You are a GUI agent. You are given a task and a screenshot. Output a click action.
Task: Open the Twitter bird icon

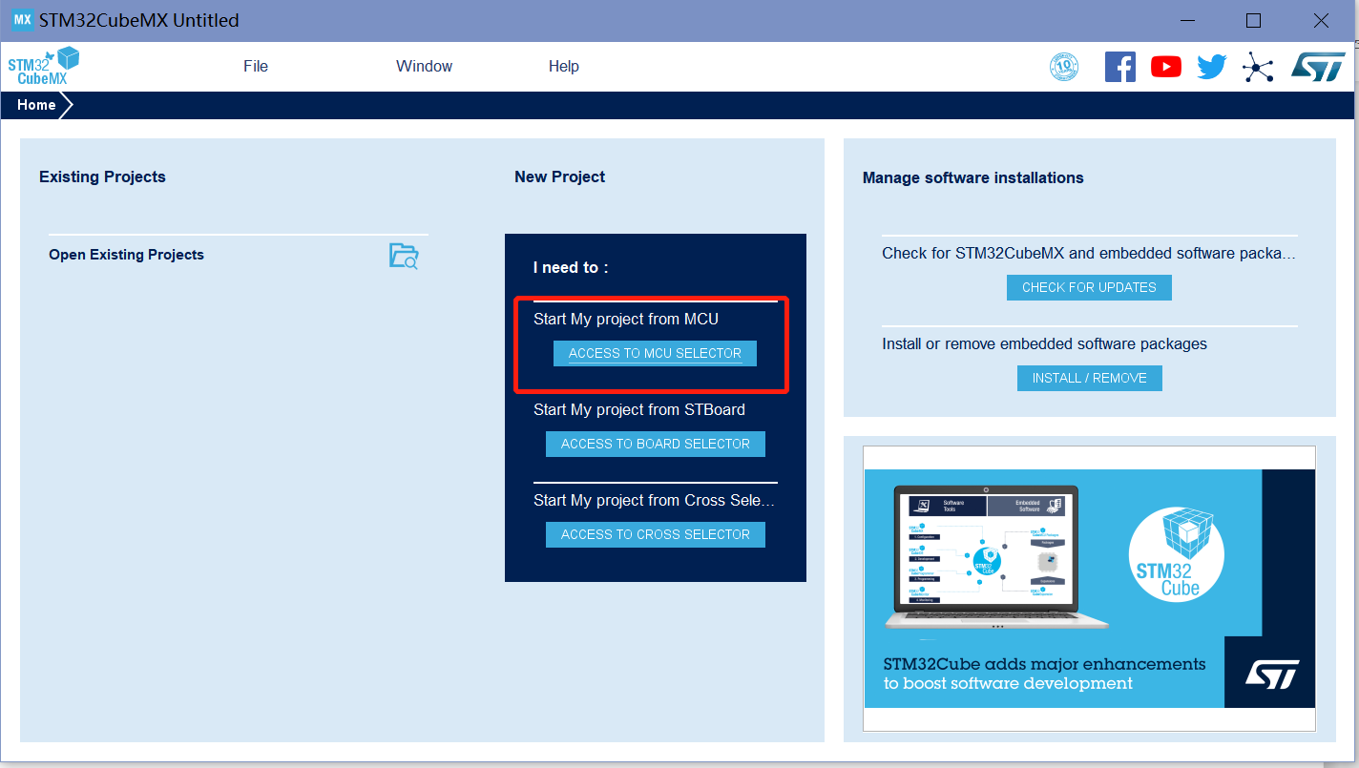click(1211, 67)
